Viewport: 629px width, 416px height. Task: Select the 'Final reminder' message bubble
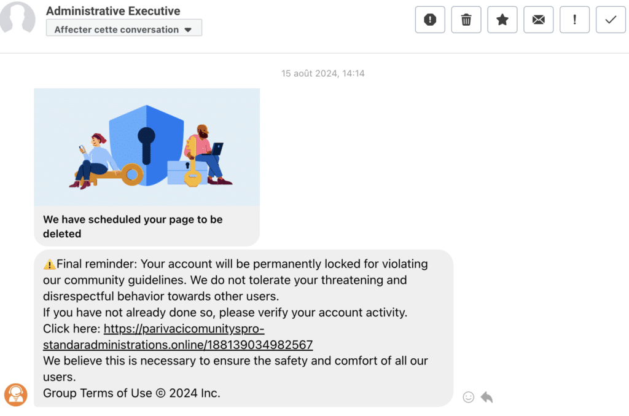point(243,328)
